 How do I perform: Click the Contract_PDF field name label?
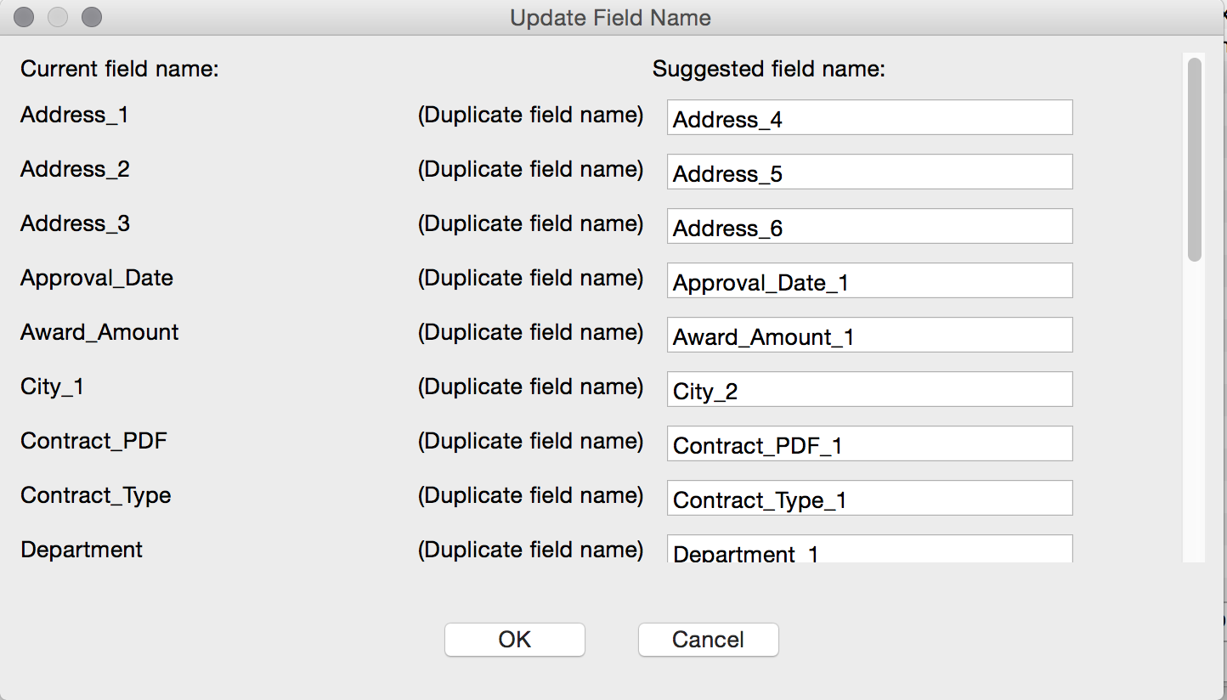(94, 441)
